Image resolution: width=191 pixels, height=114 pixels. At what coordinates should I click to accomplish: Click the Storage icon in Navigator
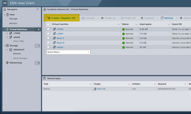click(7, 46)
